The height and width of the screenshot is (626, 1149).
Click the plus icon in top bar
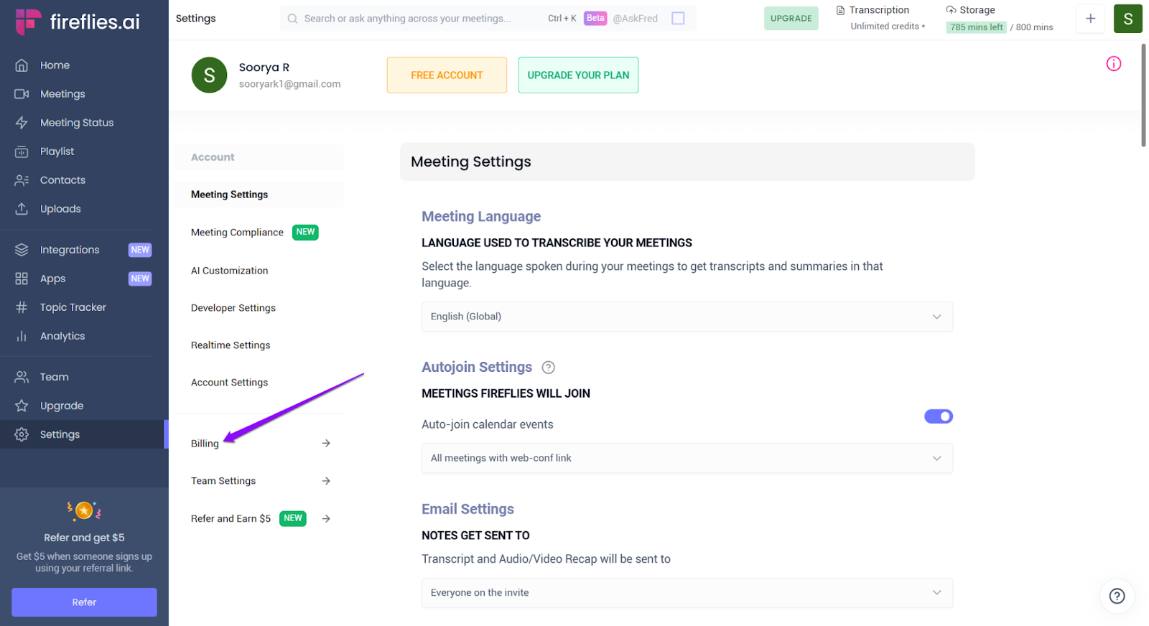(1090, 19)
